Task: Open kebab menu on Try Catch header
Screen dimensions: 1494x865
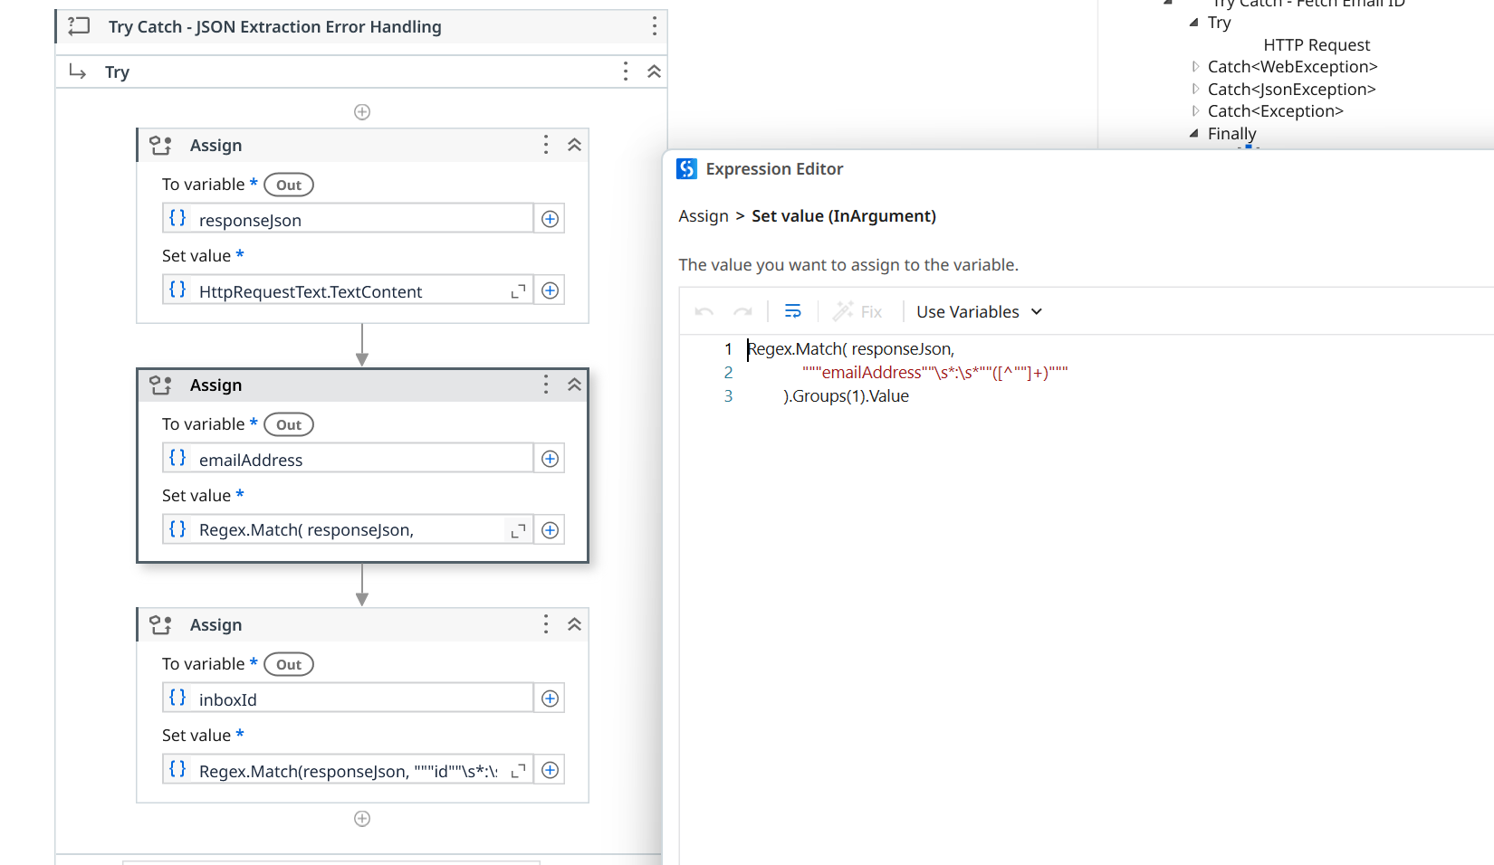Action: 654,26
